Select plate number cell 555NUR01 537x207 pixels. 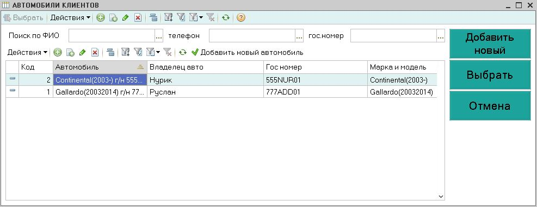(316, 80)
